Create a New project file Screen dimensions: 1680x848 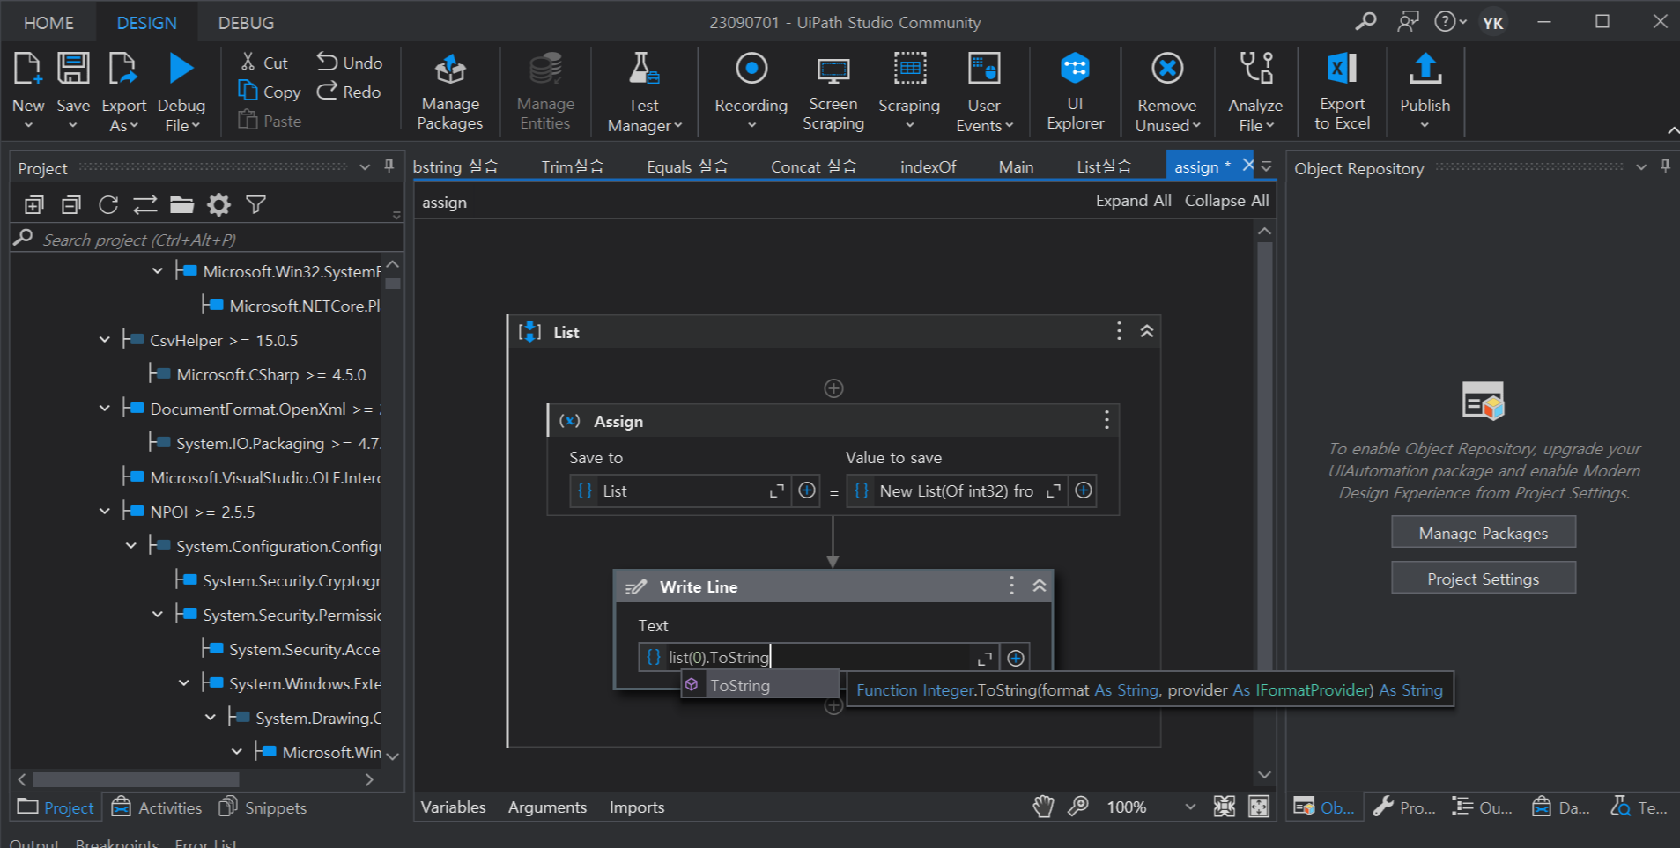click(28, 91)
